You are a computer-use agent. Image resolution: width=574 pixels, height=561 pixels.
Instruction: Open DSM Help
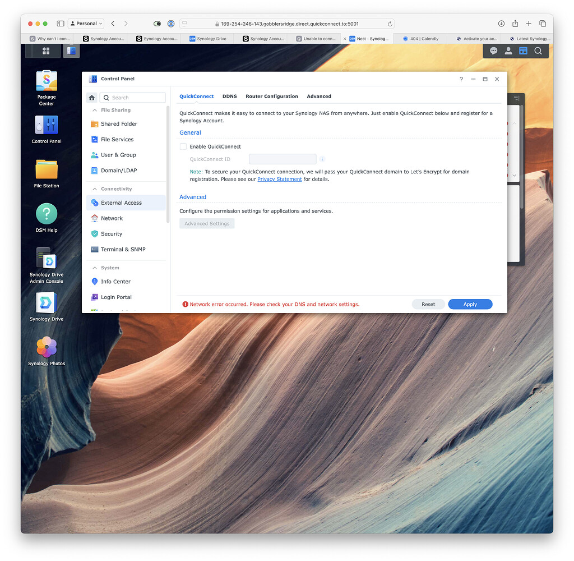46,214
